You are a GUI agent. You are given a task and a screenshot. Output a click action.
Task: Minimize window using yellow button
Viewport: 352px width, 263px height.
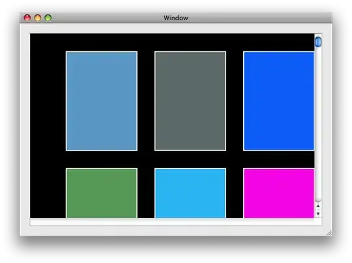[38, 18]
